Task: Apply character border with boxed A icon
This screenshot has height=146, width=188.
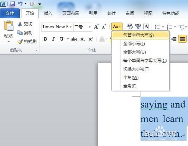Action: (x=146, y=26)
